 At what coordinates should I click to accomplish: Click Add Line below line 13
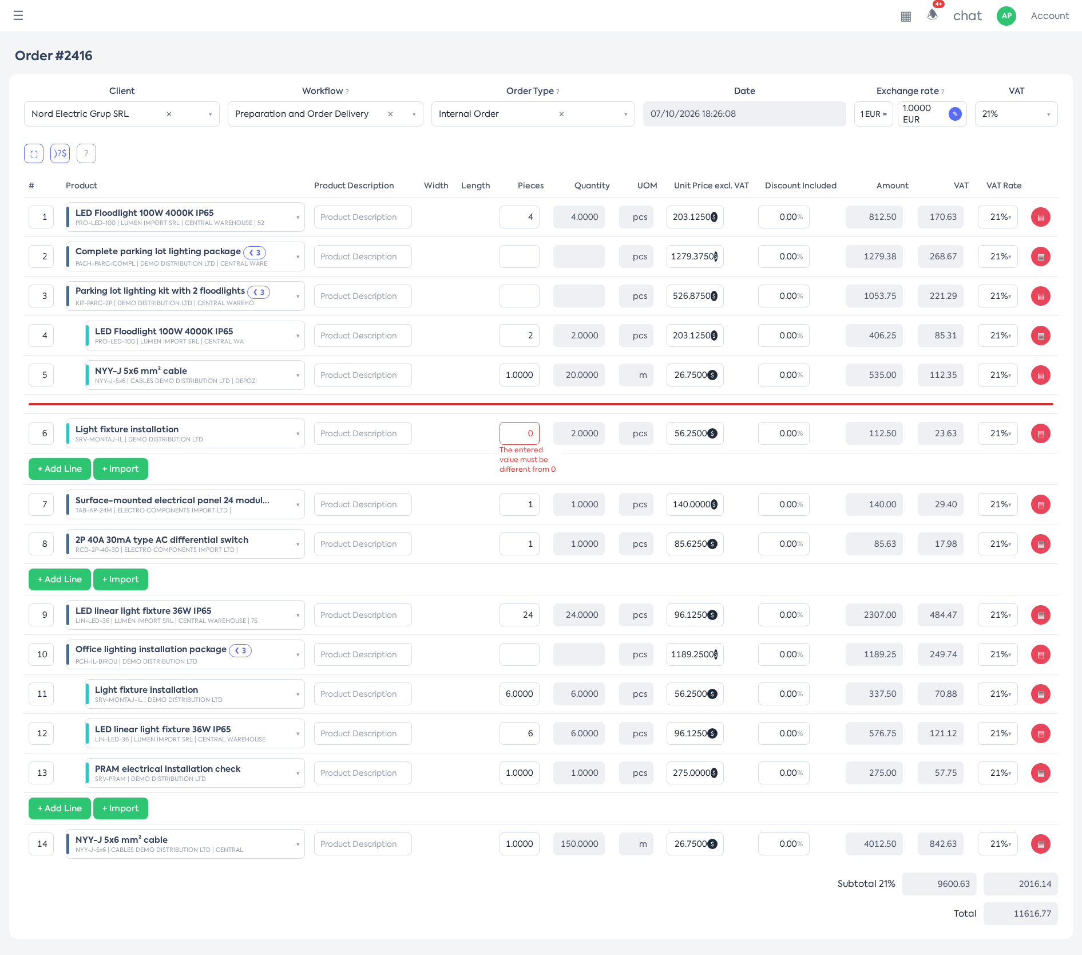pyautogui.click(x=60, y=808)
